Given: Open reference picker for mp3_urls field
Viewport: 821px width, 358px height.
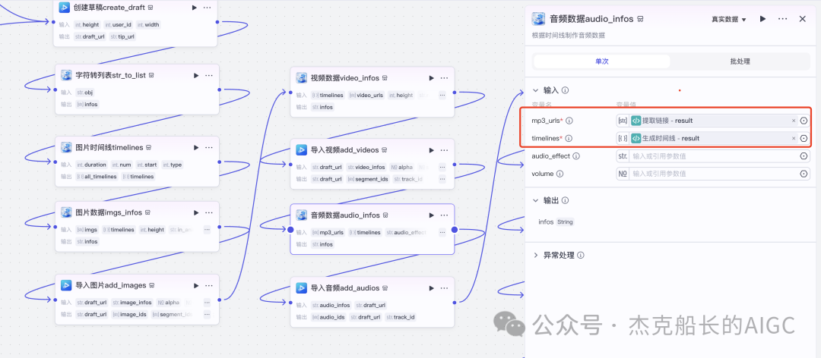Looking at the screenshot, I should pyautogui.click(x=804, y=121).
